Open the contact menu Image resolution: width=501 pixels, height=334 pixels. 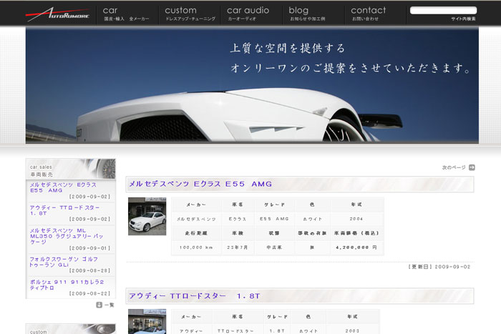368,14
